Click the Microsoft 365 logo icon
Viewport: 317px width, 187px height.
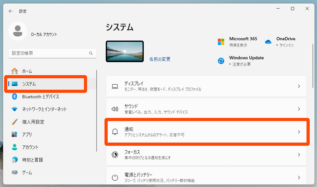[221, 42]
